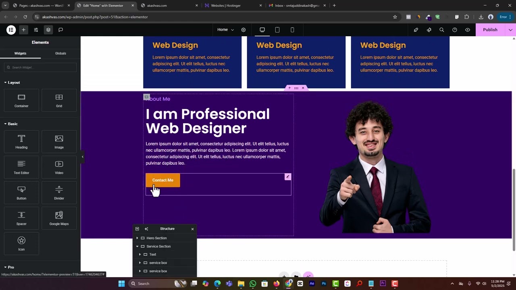Screen dimensions: 516x290
Task: Open the Help question-mark icon
Action: [455, 30]
